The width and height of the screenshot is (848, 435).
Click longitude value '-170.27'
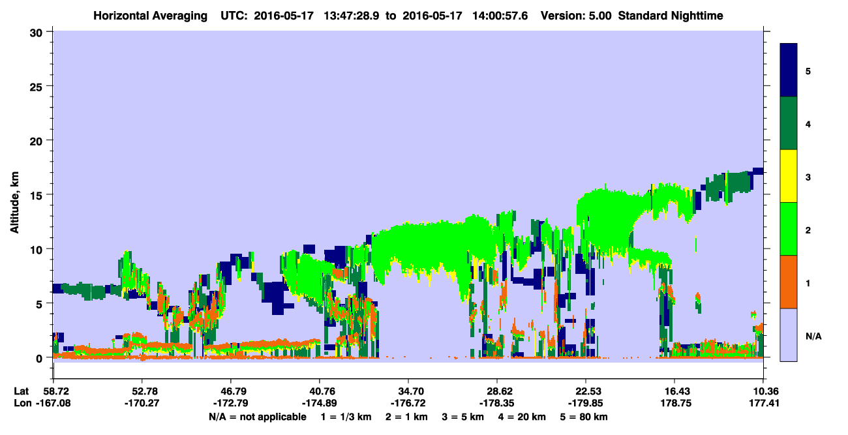pos(142,403)
